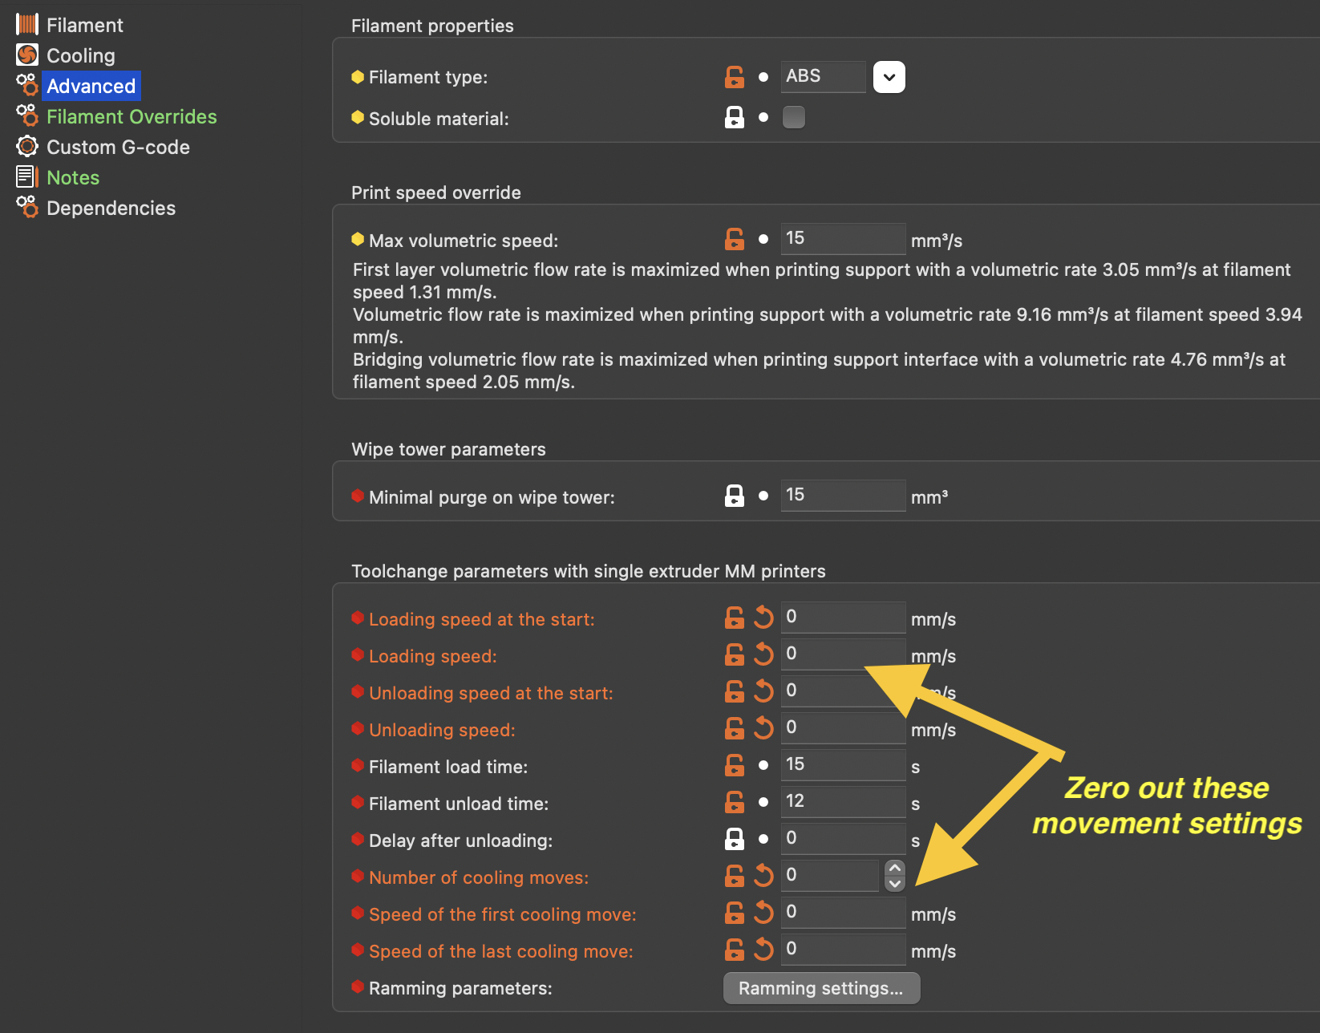Click the Unloading speed row unlock icon
This screenshot has height=1033, width=1320.
(735, 728)
